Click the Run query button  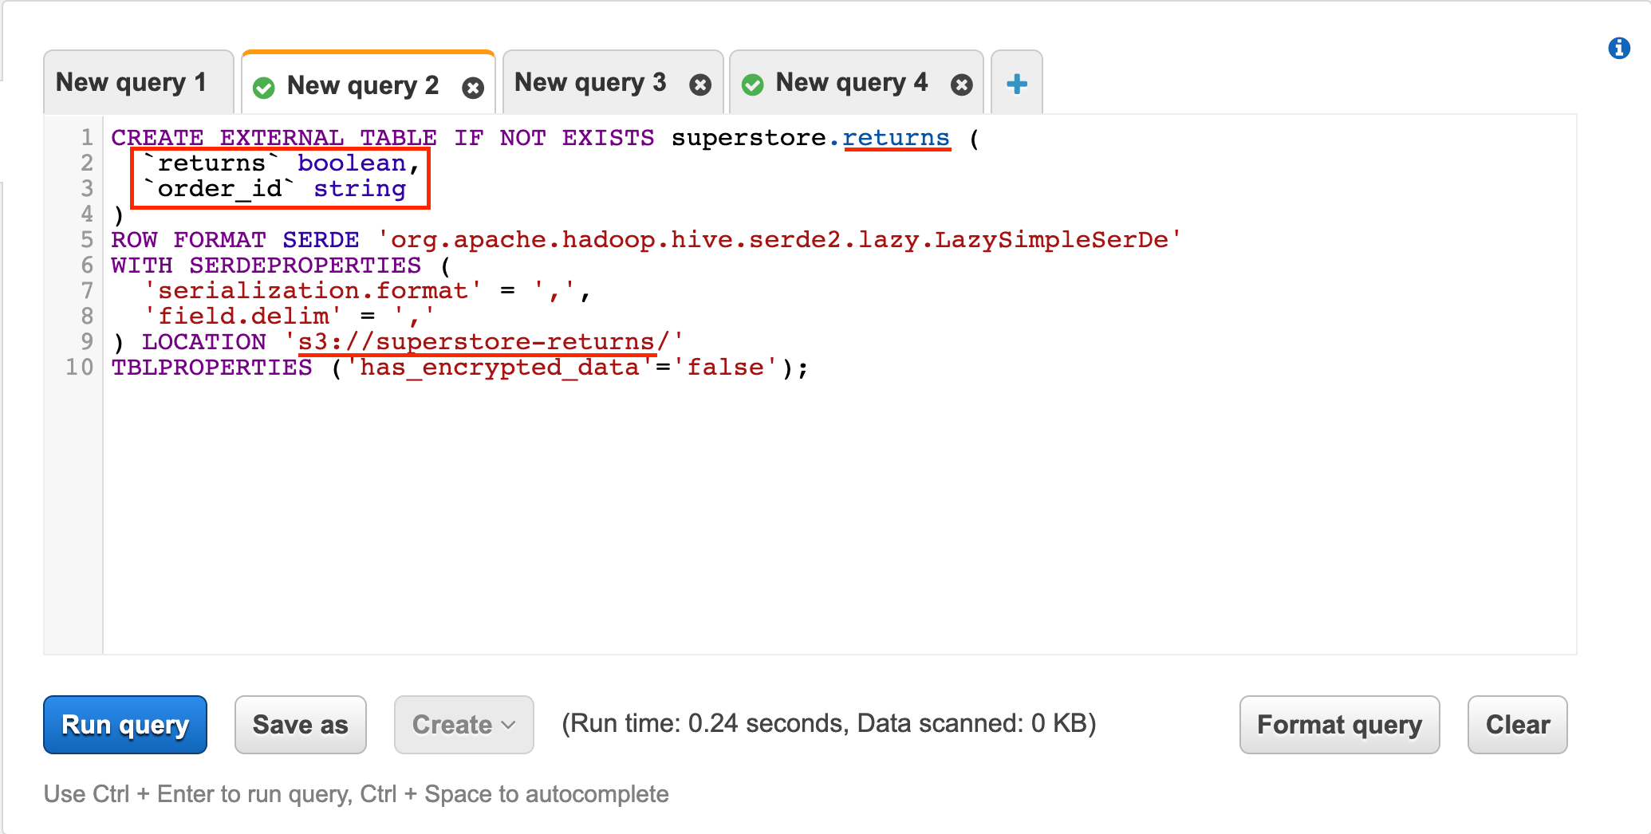click(124, 725)
